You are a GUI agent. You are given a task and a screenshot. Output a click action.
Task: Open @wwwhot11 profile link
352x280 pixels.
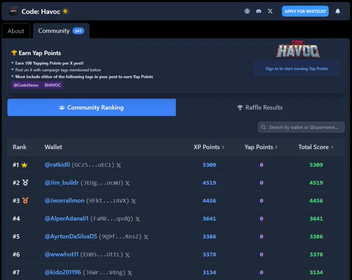coord(62,255)
